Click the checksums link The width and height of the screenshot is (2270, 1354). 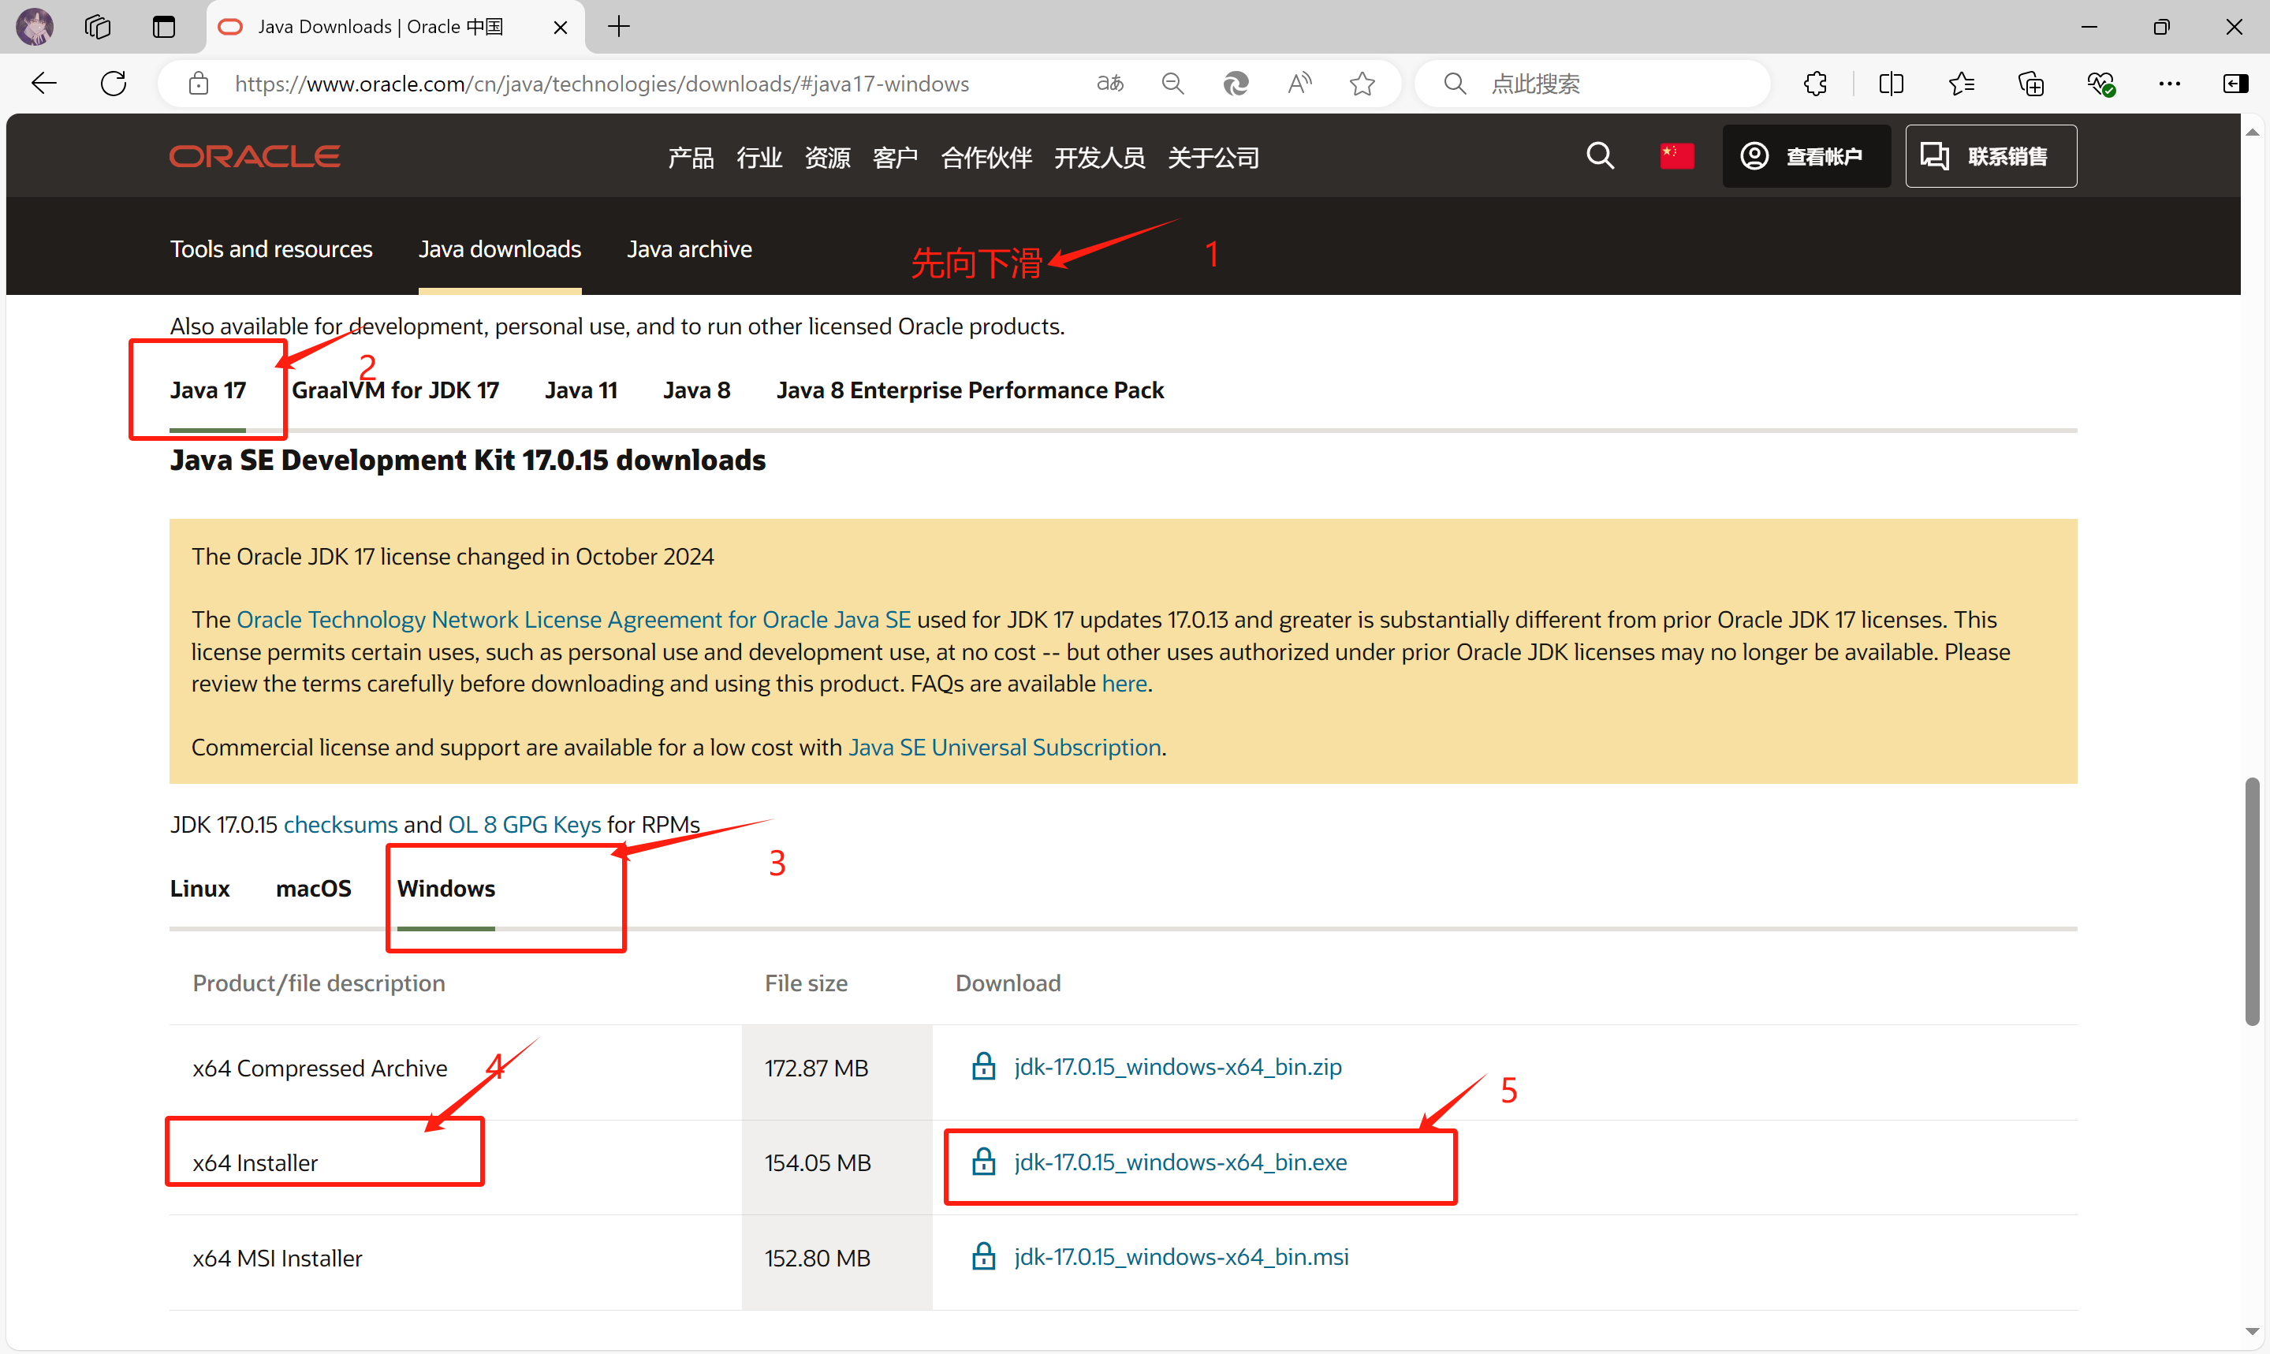point(340,825)
